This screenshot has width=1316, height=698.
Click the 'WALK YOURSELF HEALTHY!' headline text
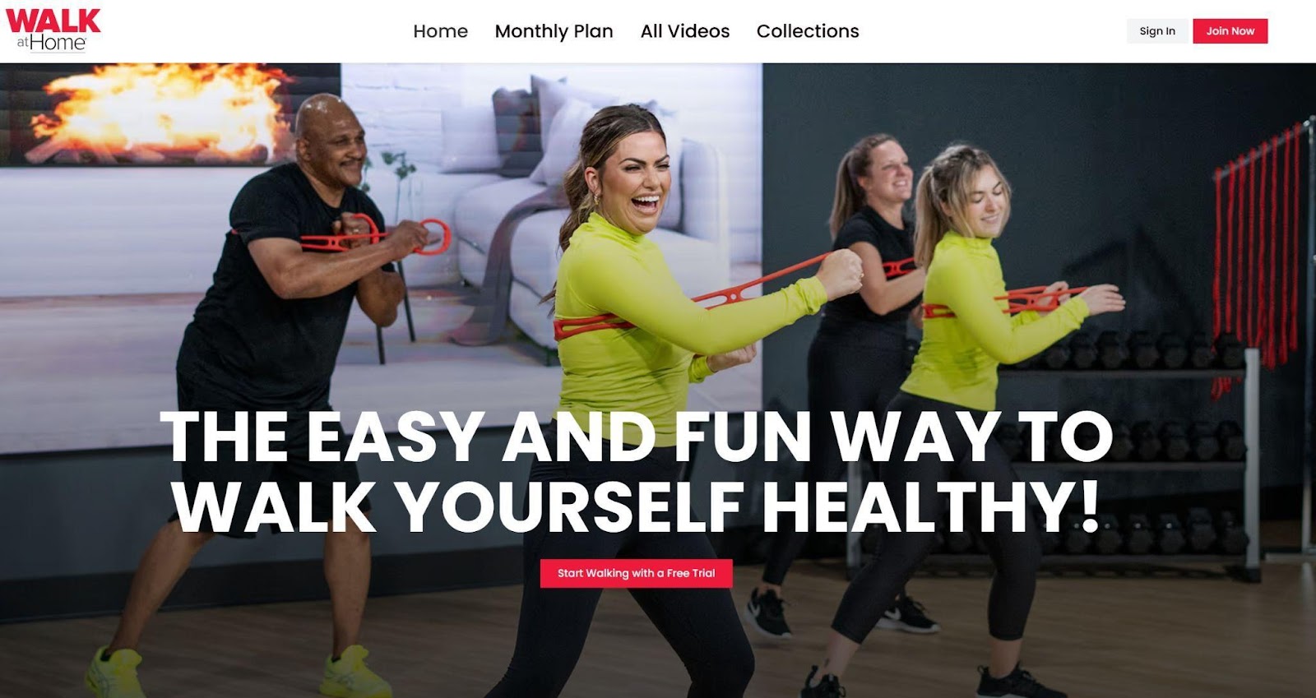[636, 506]
